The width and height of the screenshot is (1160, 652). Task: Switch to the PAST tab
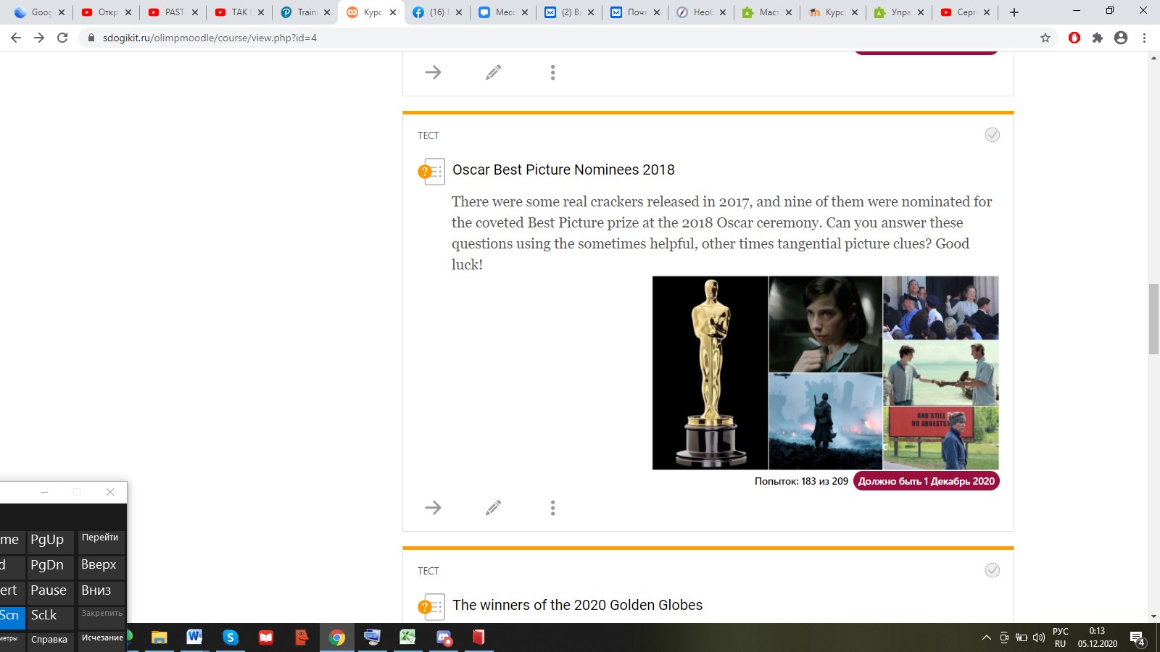[173, 12]
